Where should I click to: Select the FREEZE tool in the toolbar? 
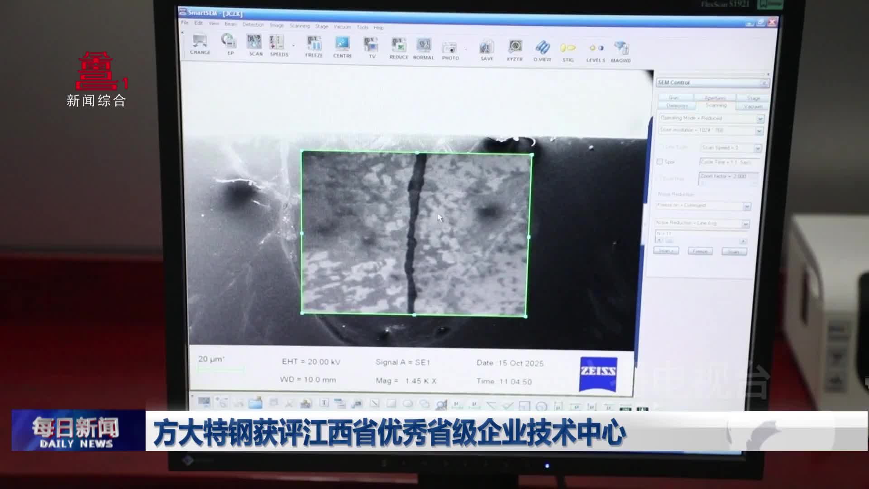click(313, 45)
